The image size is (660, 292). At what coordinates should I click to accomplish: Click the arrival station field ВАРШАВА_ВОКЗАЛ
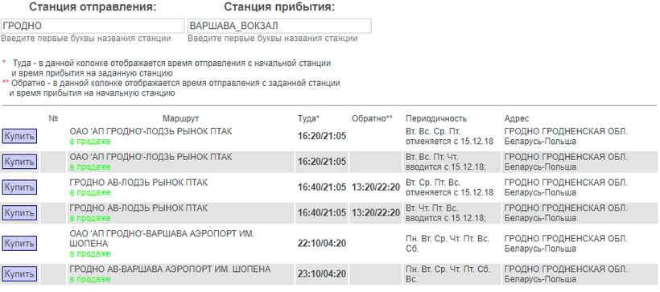[x=279, y=26]
